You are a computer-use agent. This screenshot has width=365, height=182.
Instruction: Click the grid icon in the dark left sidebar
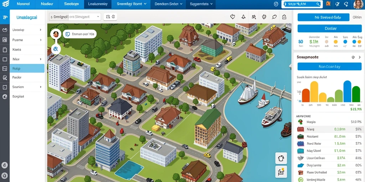click(5, 40)
